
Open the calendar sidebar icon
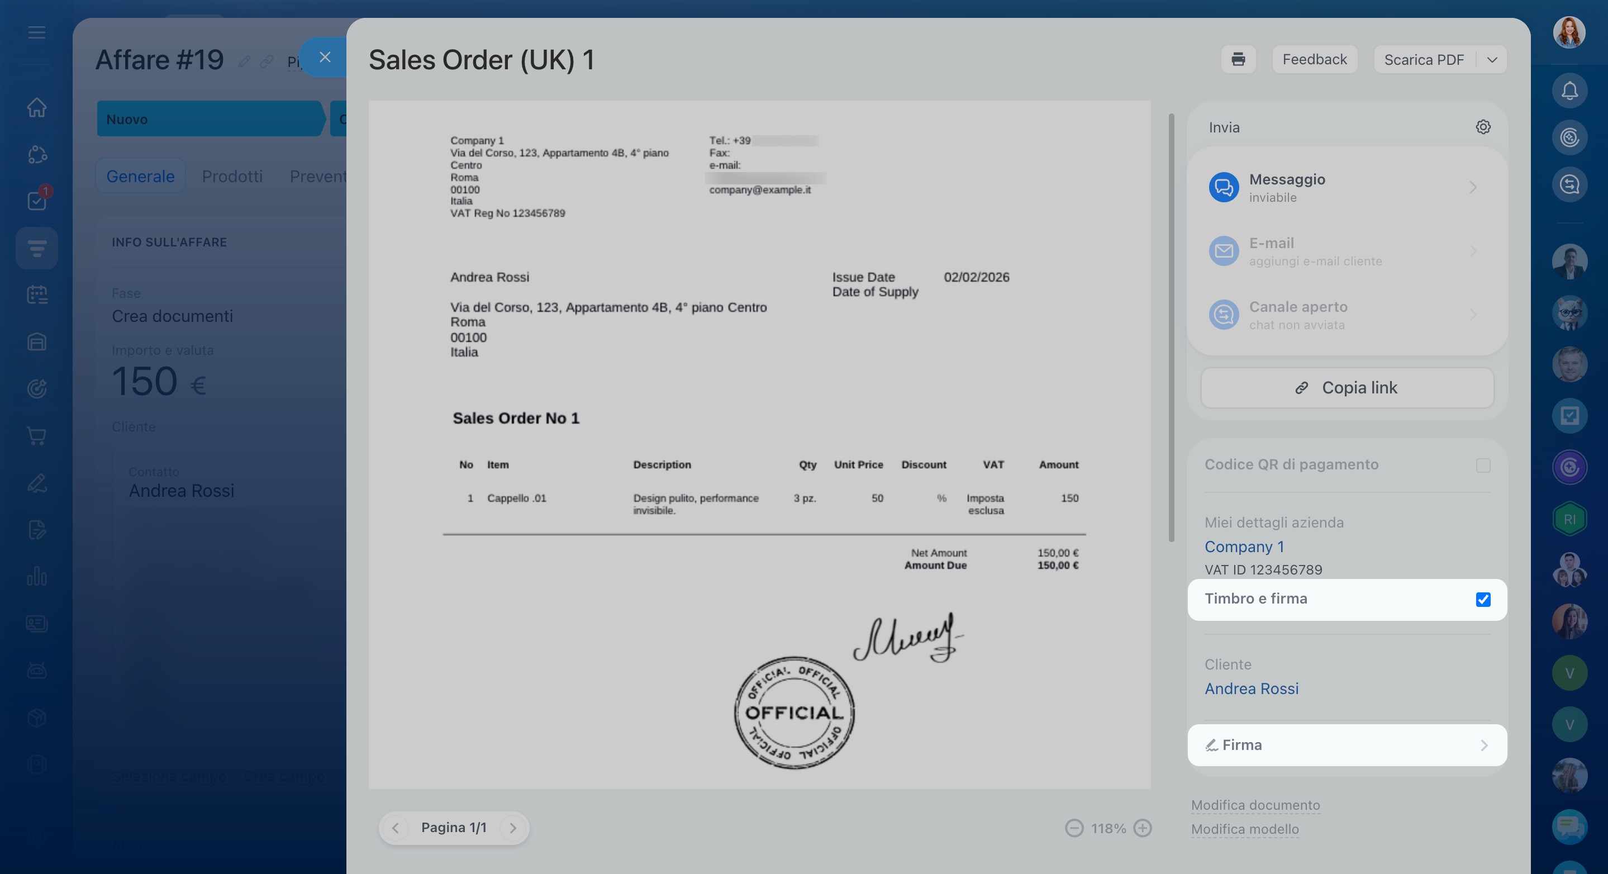[37, 294]
